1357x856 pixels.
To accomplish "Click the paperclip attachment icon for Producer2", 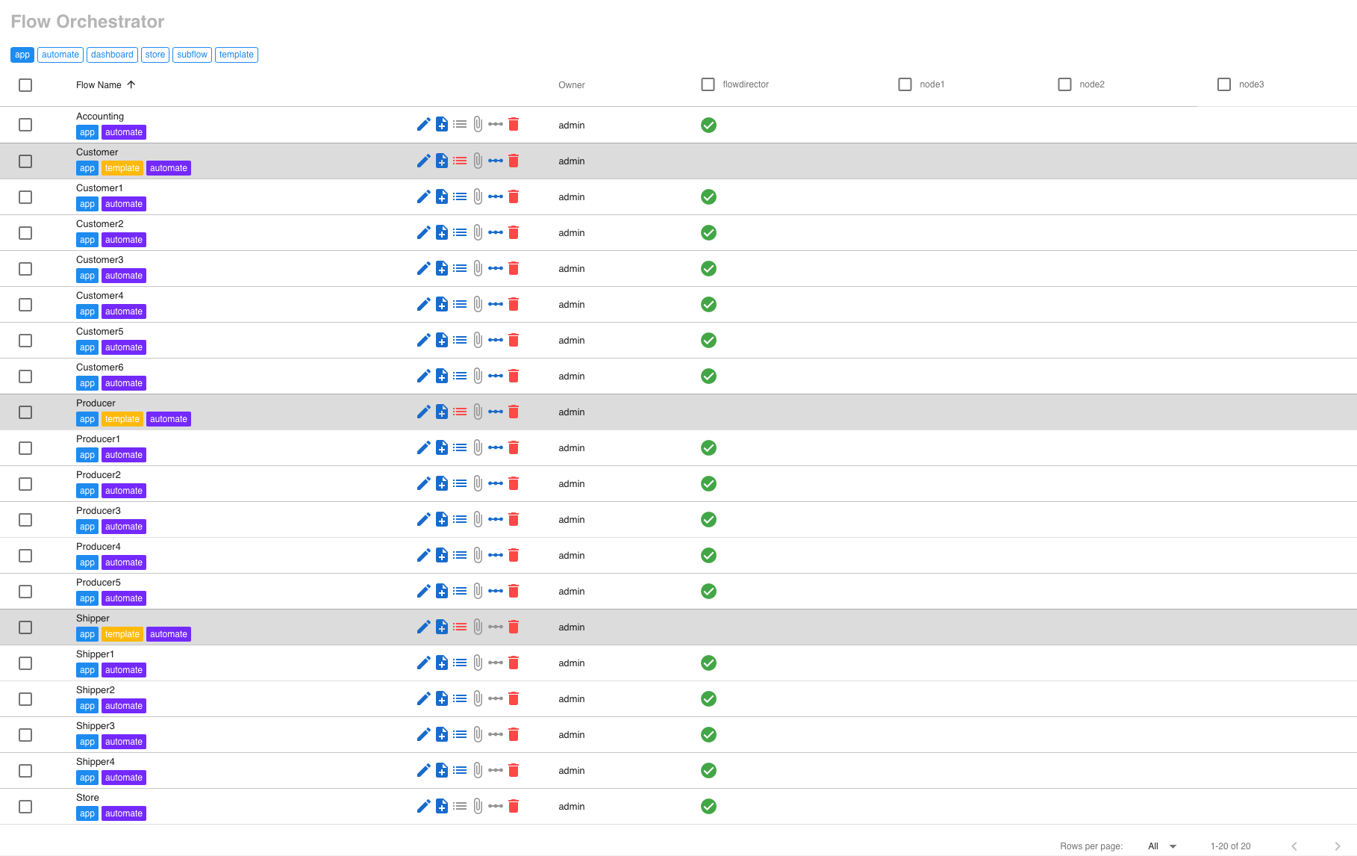I will (478, 483).
